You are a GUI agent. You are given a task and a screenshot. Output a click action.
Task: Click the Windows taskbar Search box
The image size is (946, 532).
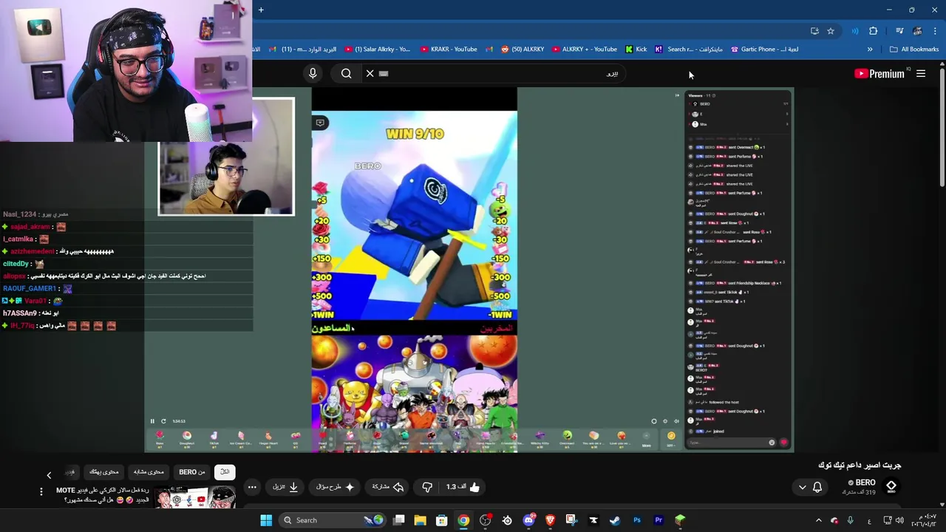333,520
